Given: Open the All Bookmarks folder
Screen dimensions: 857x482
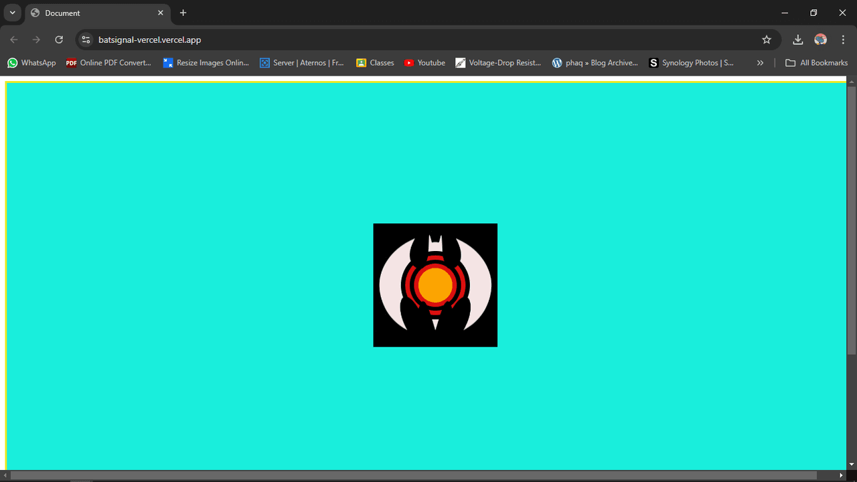Looking at the screenshot, I should pos(816,63).
